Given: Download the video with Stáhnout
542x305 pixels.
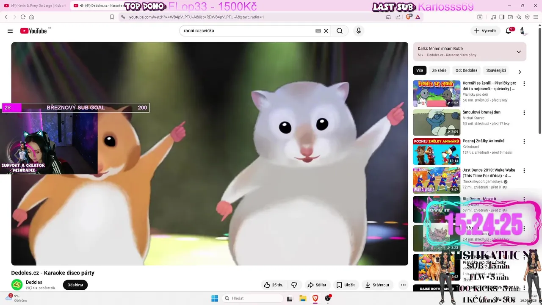Looking at the screenshot, I should tap(377, 285).
